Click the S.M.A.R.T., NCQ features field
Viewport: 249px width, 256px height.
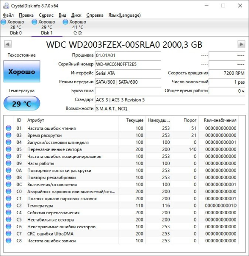click(170, 108)
